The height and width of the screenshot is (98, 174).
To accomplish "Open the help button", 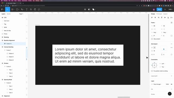I will (x=170, y=94).
